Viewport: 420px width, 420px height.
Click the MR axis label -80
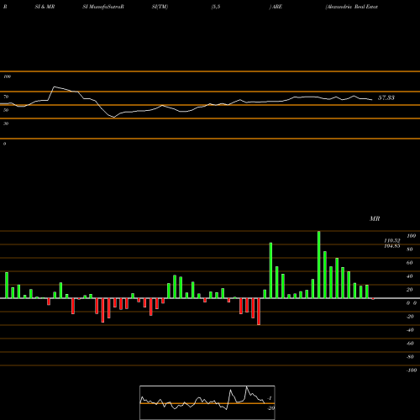(410, 357)
